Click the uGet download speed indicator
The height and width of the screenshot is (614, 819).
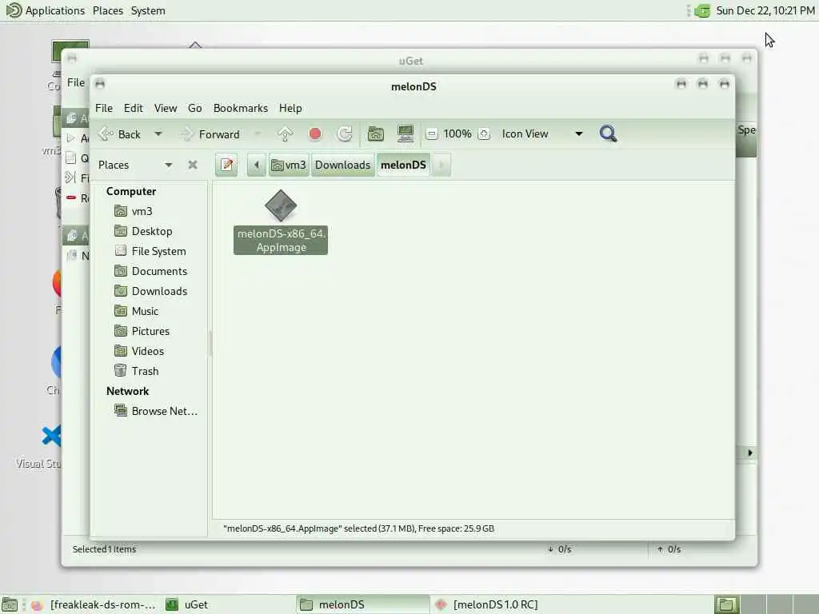(559, 549)
